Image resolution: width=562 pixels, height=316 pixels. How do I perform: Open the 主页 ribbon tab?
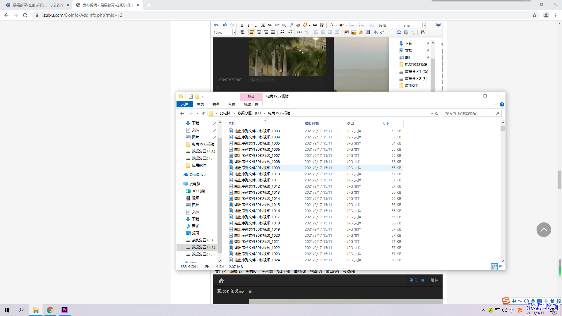coord(201,104)
